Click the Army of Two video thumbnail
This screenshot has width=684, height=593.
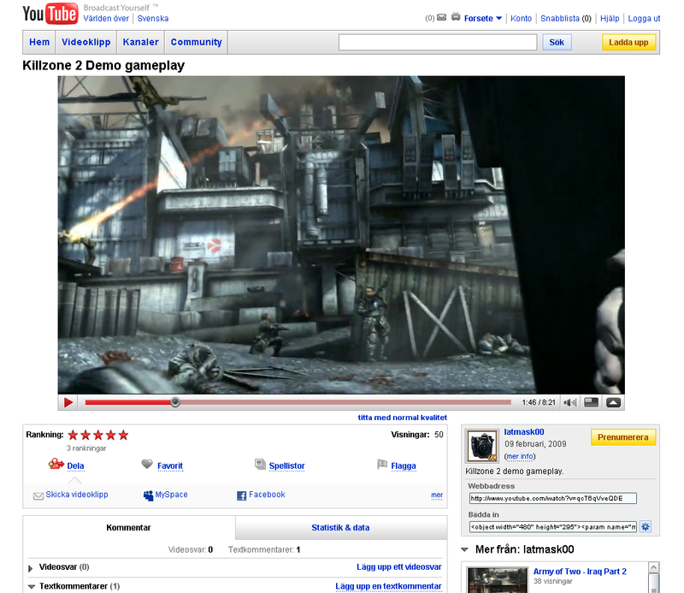click(497, 580)
